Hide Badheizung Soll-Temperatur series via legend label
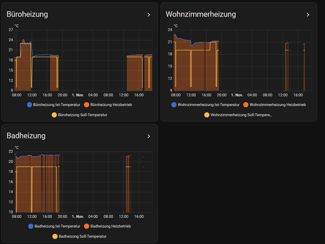This screenshot has height=244, width=325. pyautogui.click(x=83, y=236)
